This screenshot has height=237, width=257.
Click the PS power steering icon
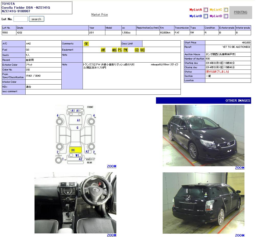[x=120, y=50]
